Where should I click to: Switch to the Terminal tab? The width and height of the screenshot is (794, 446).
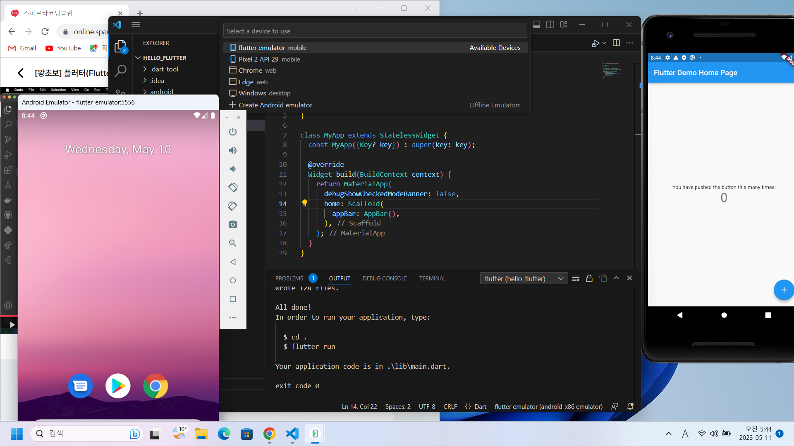coord(433,278)
